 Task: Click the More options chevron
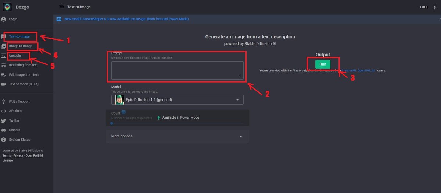241,136
